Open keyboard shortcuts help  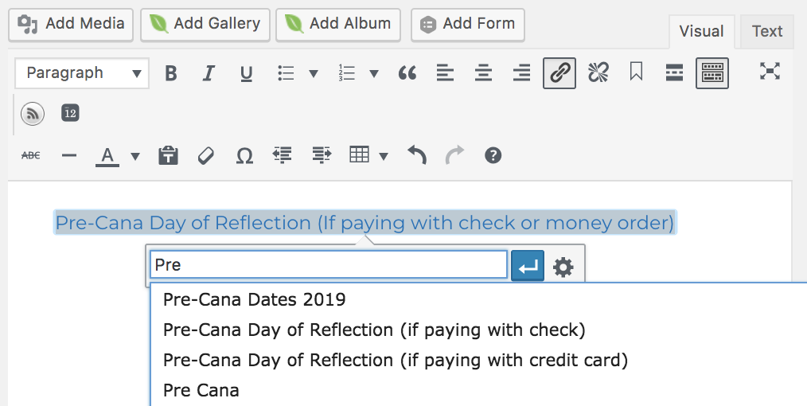click(493, 155)
